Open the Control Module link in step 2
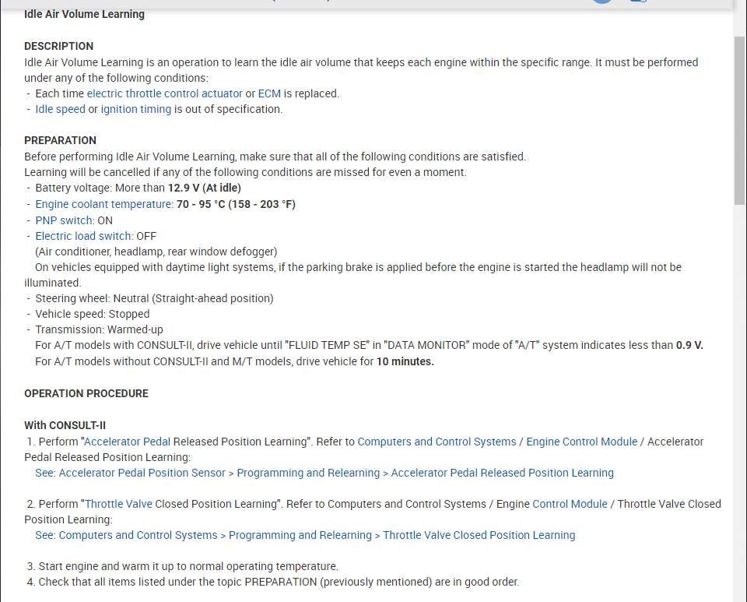747x602 pixels. pyautogui.click(x=570, y=504)
